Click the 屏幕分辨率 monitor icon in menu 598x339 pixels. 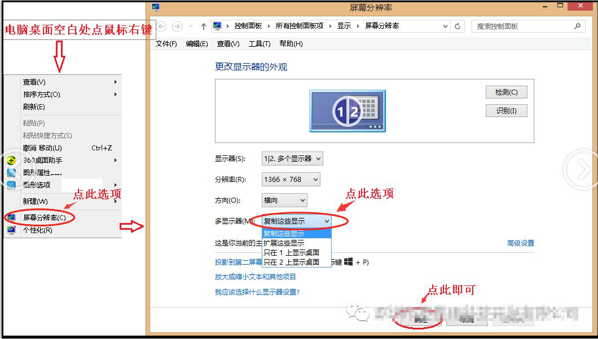click(11, 217)
